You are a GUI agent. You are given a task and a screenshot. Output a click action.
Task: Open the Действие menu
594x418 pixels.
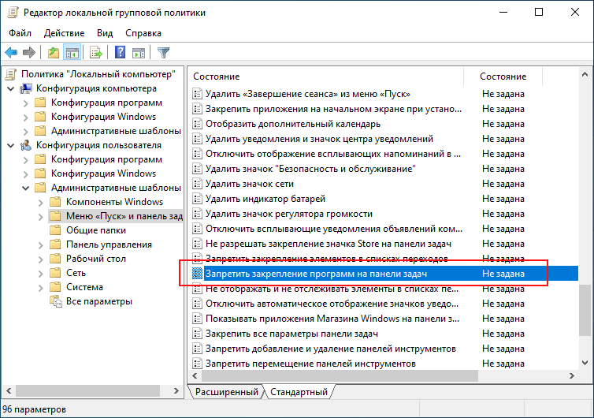click(64, 33)
